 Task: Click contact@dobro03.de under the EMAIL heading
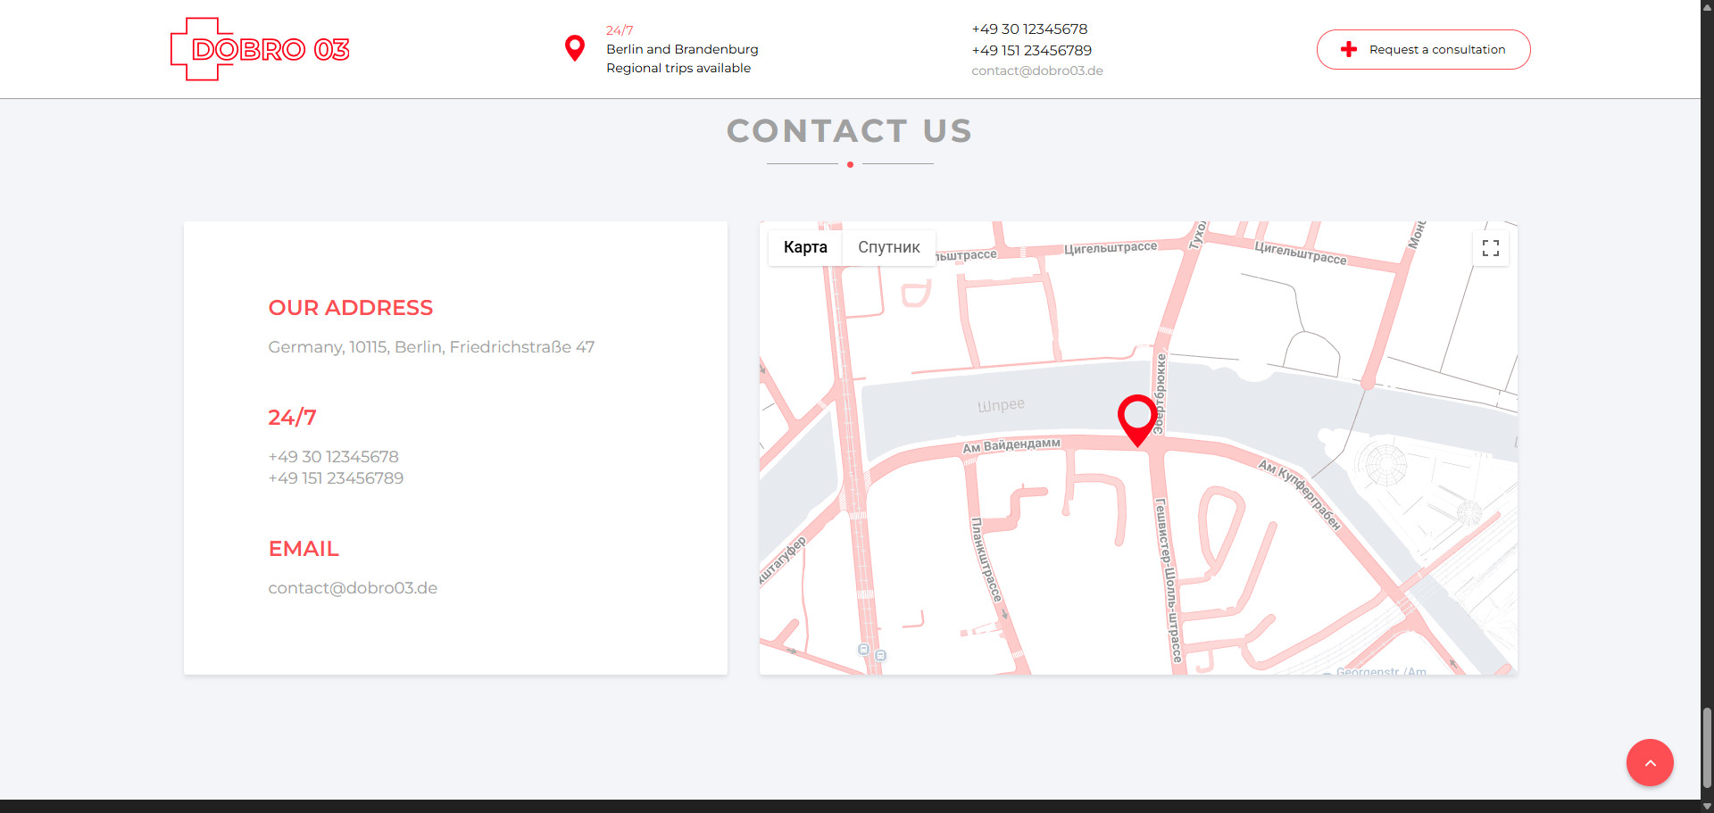coord(353,588)
